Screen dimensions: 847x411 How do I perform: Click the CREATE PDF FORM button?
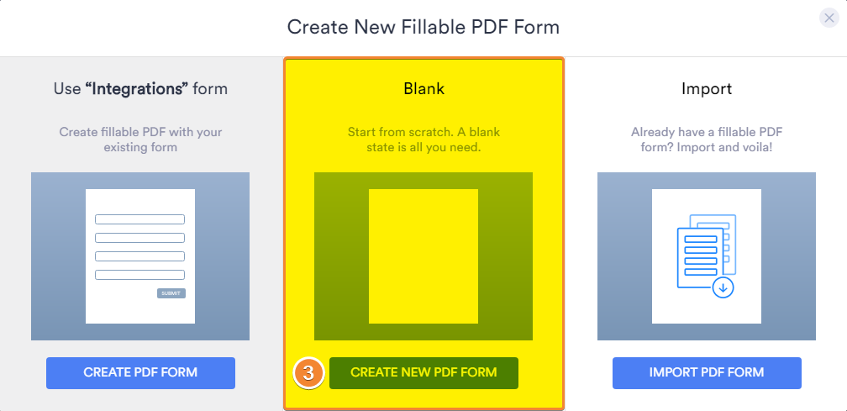(140, 372)
